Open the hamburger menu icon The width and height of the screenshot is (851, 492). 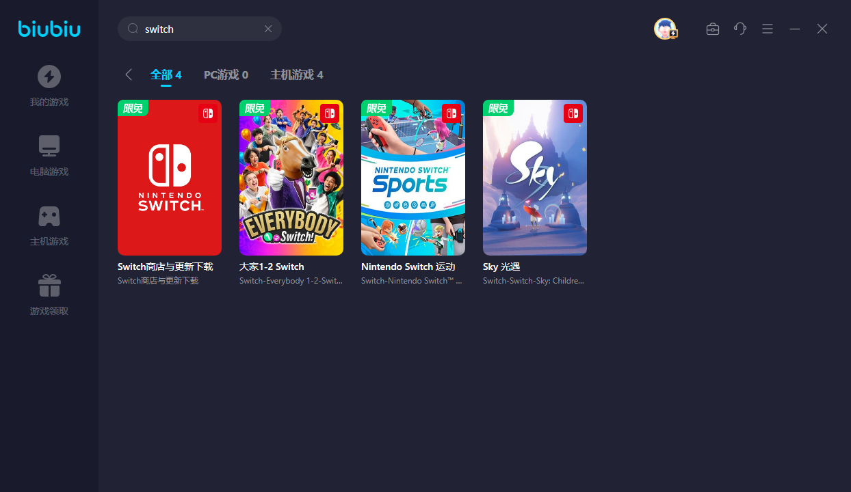click(768, 29)
